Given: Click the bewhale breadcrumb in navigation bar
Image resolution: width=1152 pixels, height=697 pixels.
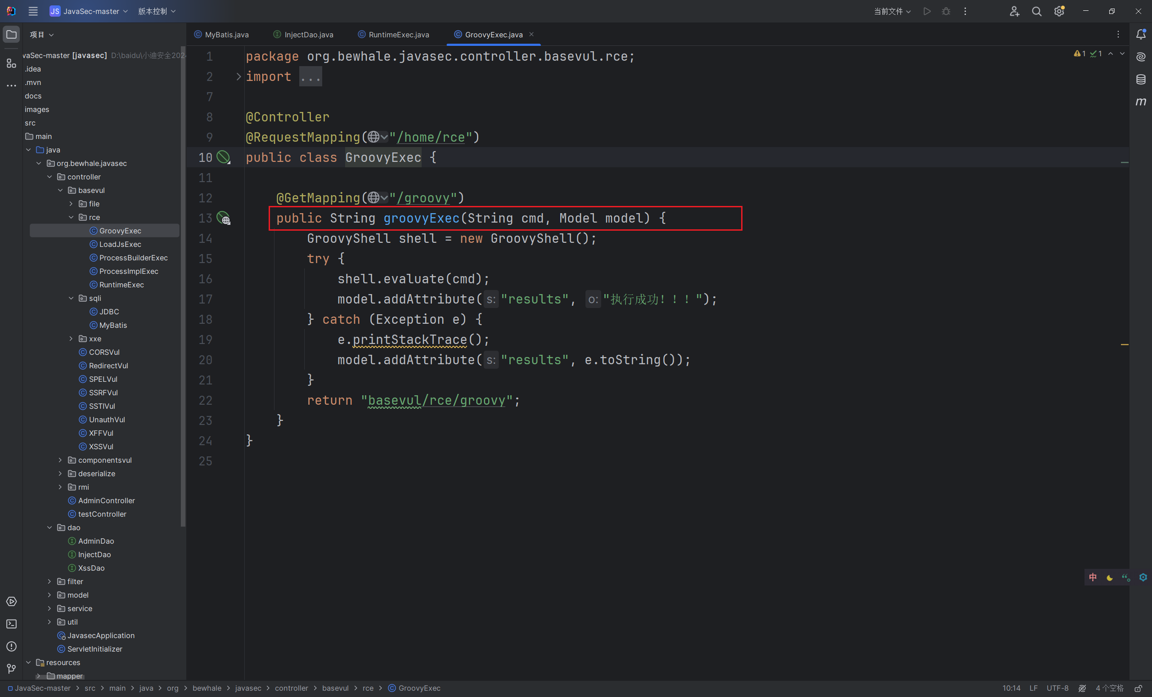Looking at the screenshot, I should click(x=207, y=688).
